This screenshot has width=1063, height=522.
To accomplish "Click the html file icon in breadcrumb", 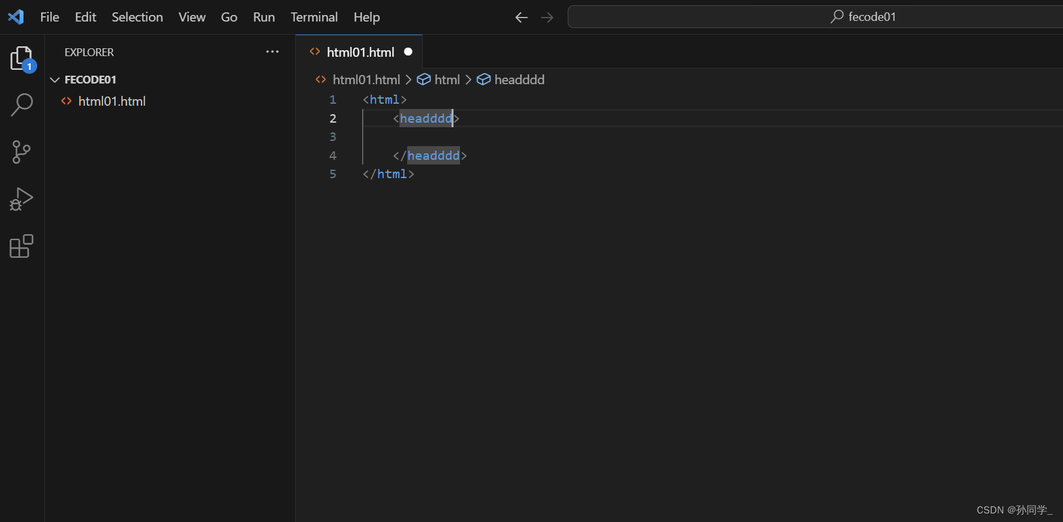I will coord(320,80).
